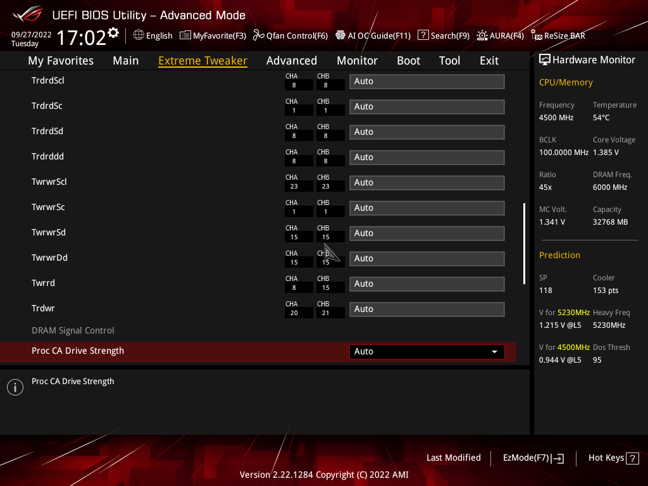Select the TwrwrSd Auto field

427,233
